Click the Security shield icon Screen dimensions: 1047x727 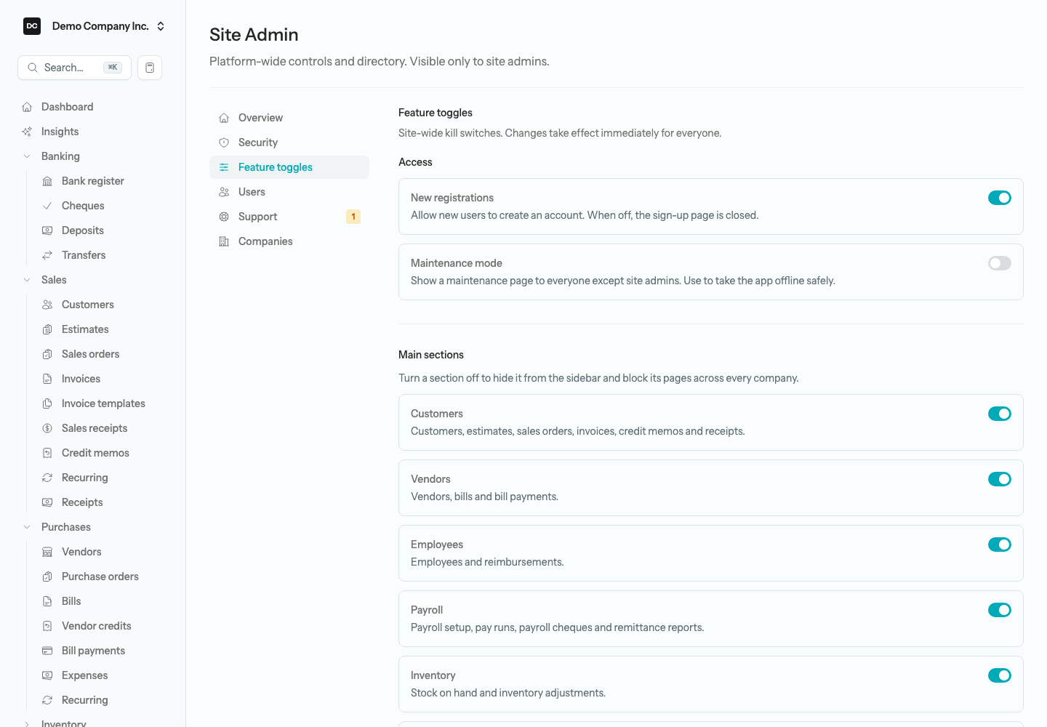pos(224,142)
